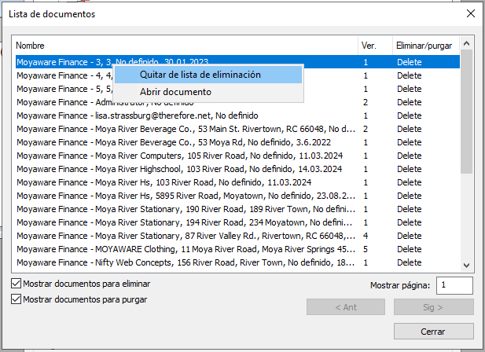Select 'Moya River Hs, 5895 River Road' row
The height and width of the screenshot is (352, 485).
point(237,196)
